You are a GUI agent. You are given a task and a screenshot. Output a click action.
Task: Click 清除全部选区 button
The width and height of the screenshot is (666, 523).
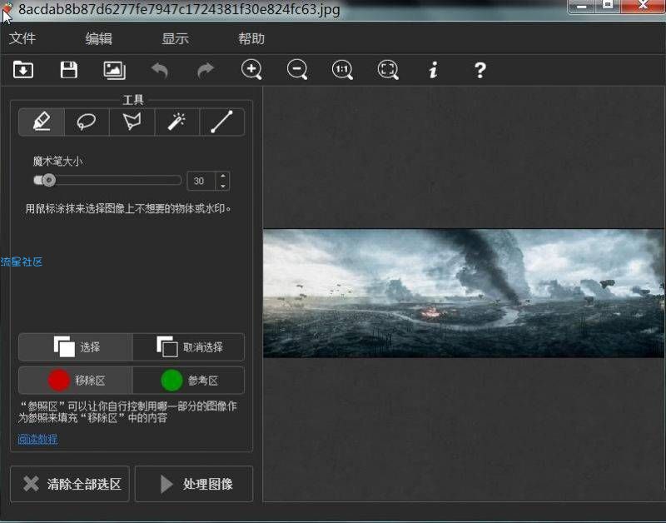[70, 484]
